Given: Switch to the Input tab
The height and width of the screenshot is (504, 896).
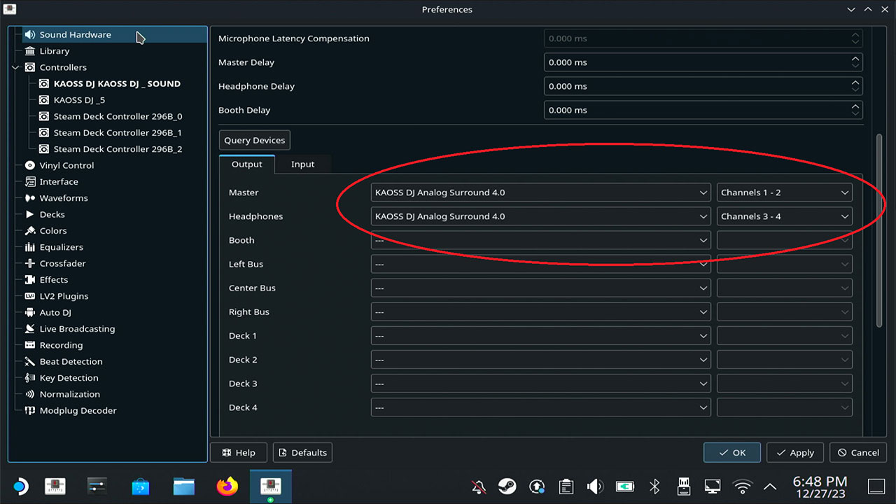Looking at the screenshot, I should click(302, 164).
